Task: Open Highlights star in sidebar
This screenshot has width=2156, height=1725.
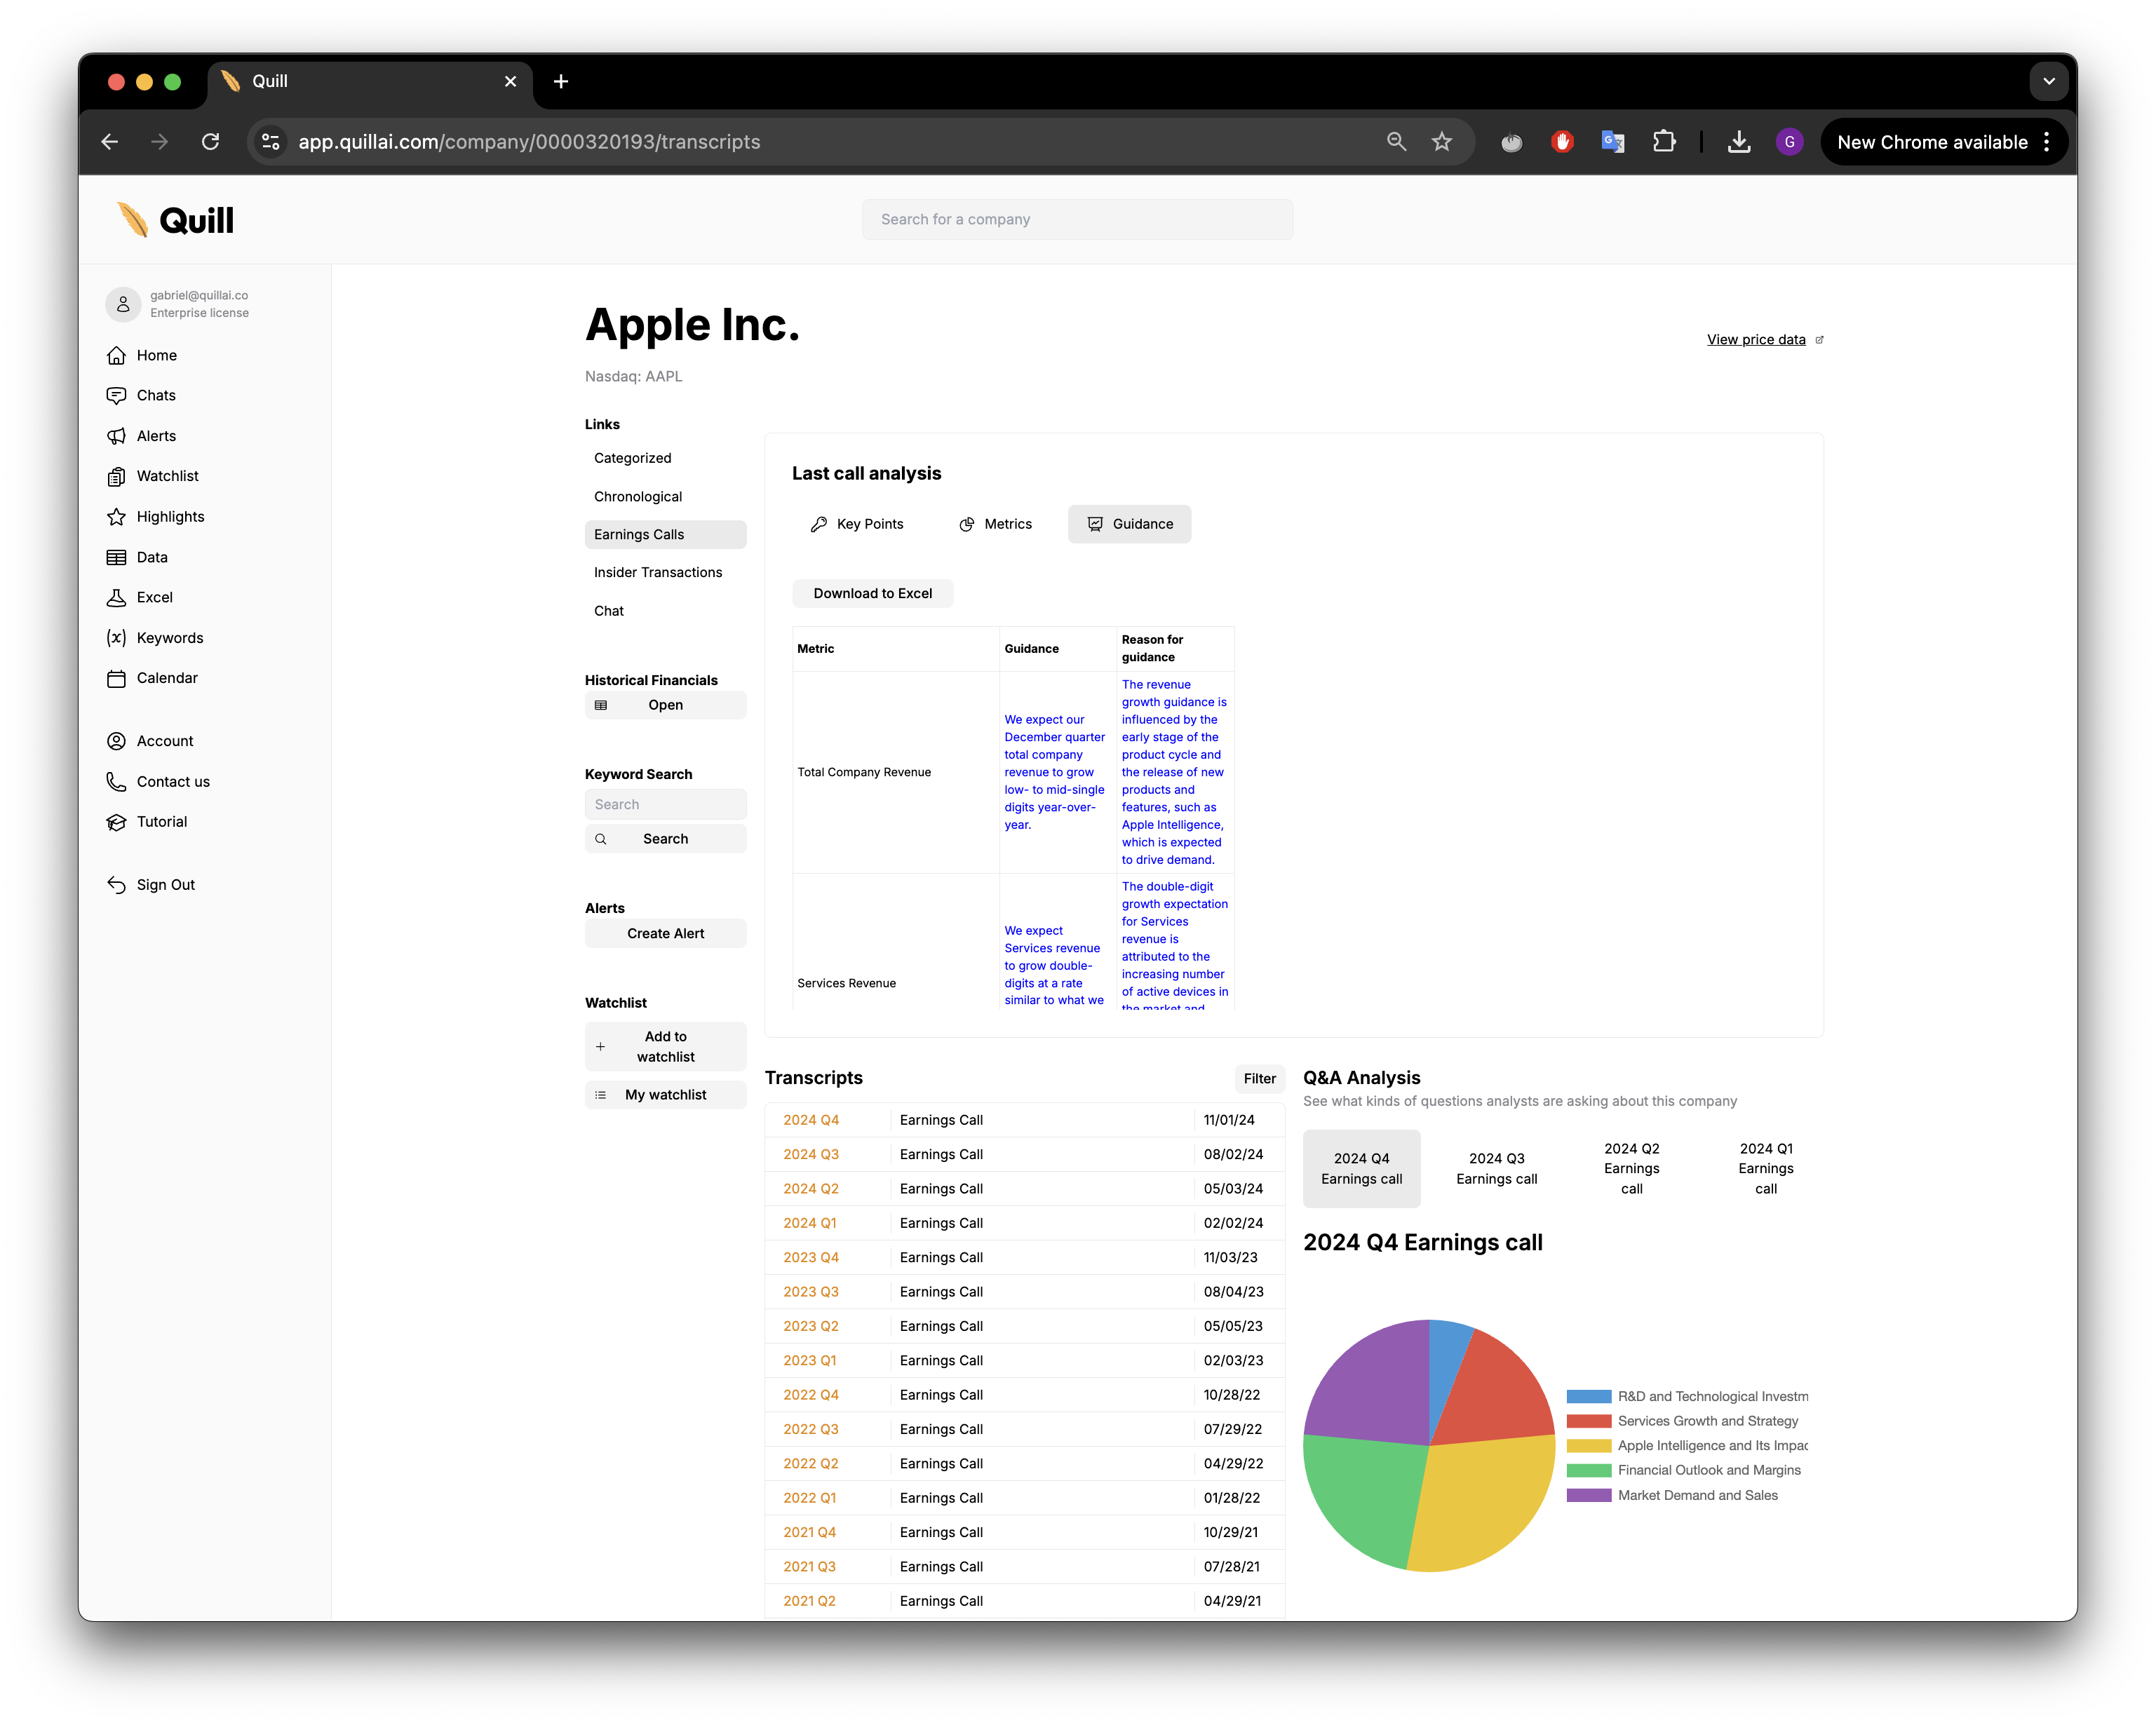Action: coord(116,516)
